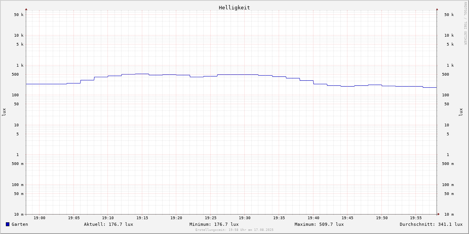Screen dimensions: 469x234
Task: Select the Aktuell: 176.7 lux value
Action: tap(109, 224)
